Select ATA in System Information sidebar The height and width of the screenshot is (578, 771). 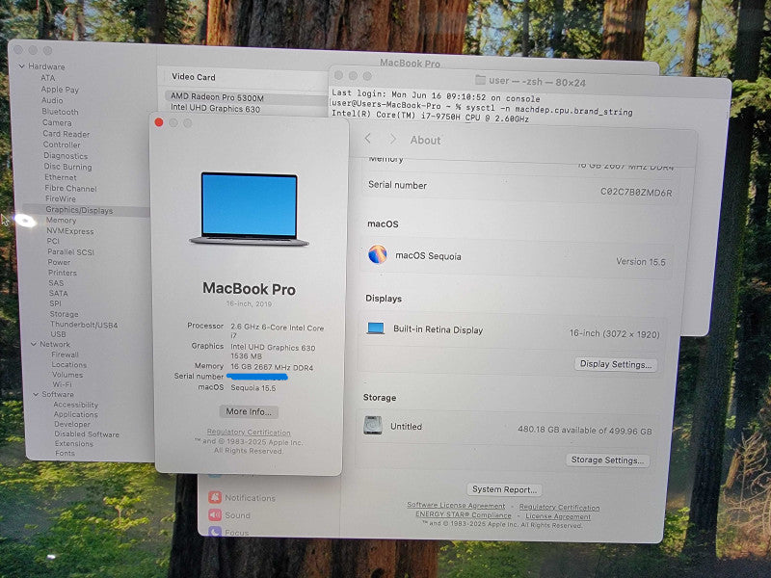tap(48, 78)
